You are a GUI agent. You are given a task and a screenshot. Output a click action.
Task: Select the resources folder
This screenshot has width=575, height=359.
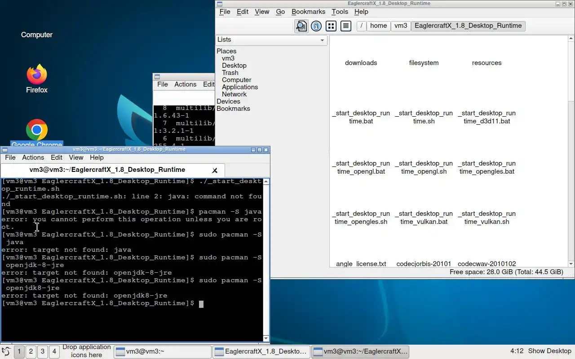coord(487,63)
